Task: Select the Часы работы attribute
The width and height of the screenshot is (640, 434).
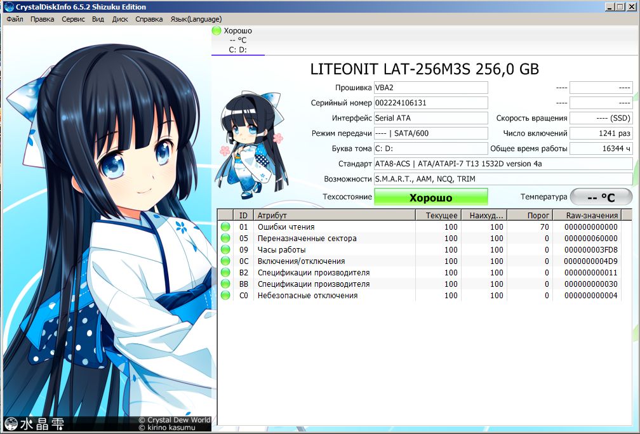Action: coord(282,249)
